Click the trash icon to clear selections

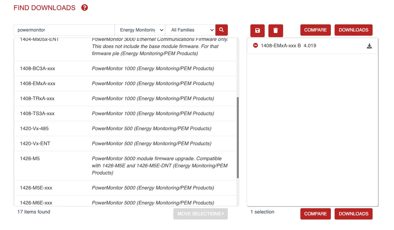pos(276,30)
